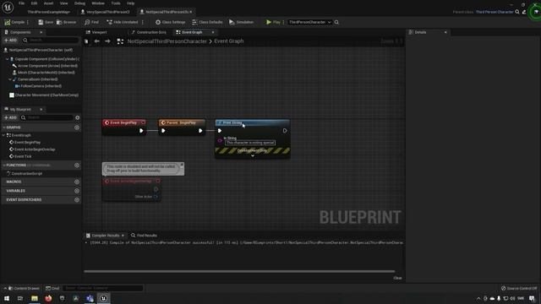The image size is (541, 304).
Task: Select Mesh (CharacterMesh0) component
Action: [43, 73]
